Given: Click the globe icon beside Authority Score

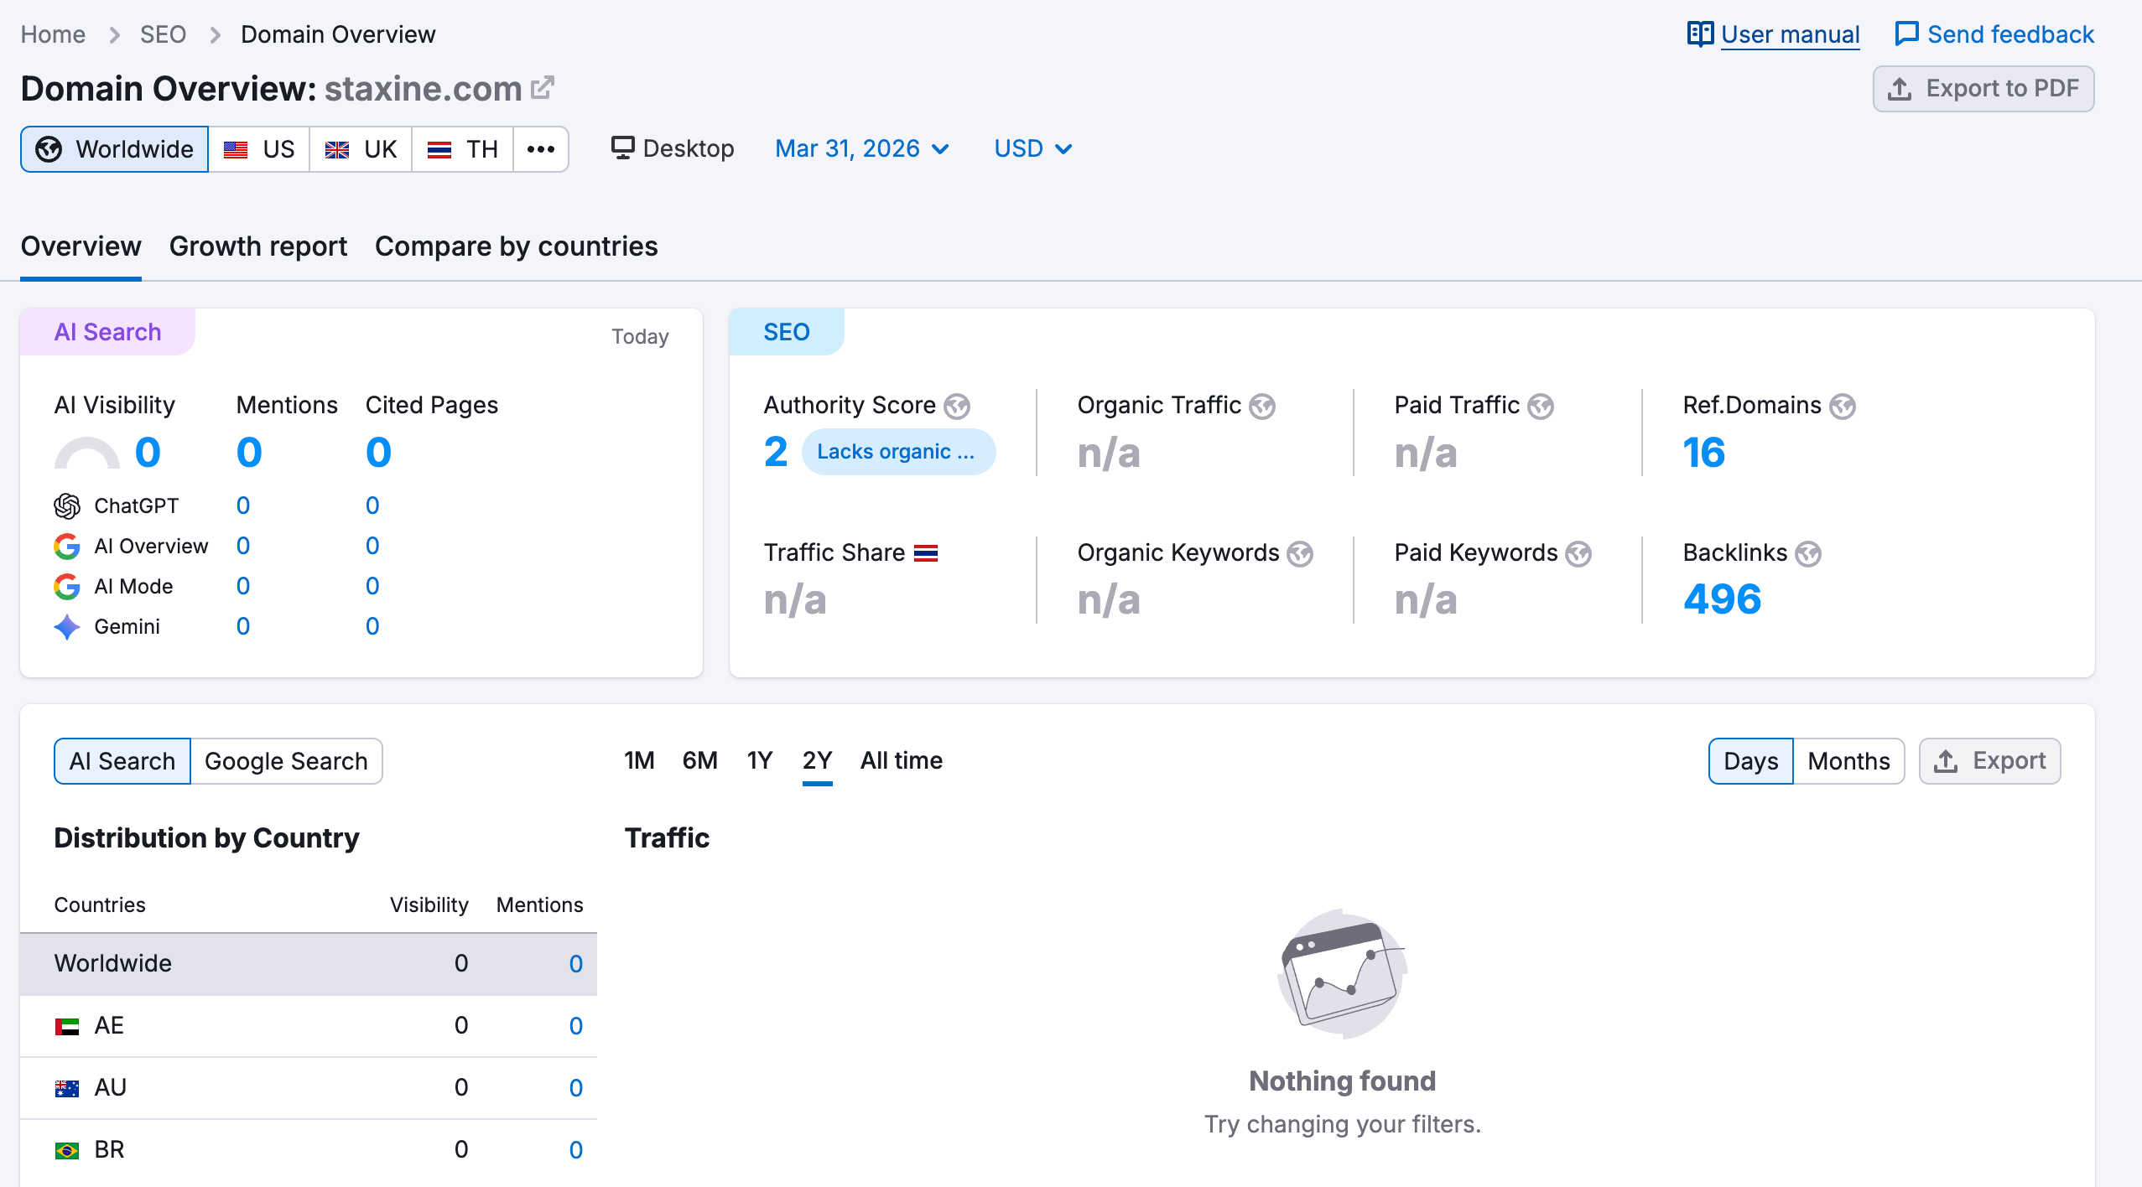Looking at the screenshot, I should 957,407.
